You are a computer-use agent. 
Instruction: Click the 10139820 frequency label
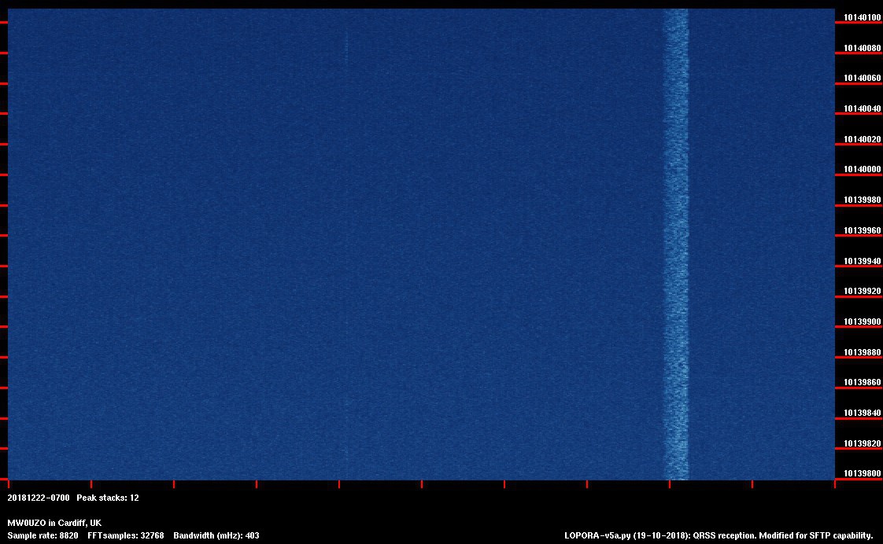pyautogui.click(x=862, y=443)
